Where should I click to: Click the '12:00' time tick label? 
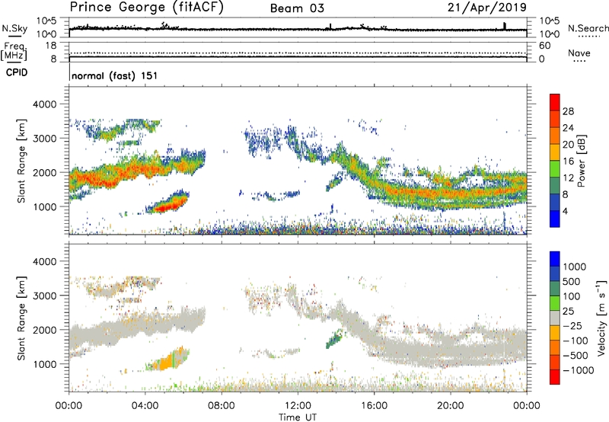point(298,406)
